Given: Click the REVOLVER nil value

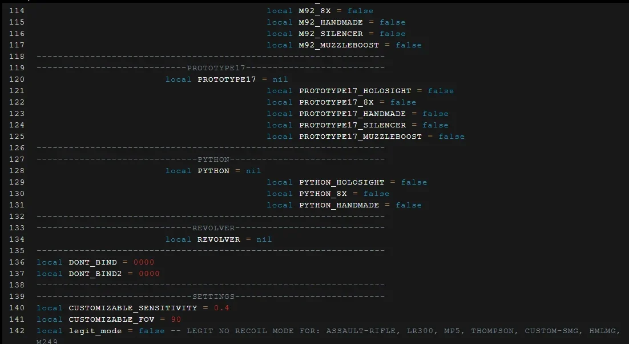Looking at the screenshot, I should pyautogui.click(x=264, y=239).
